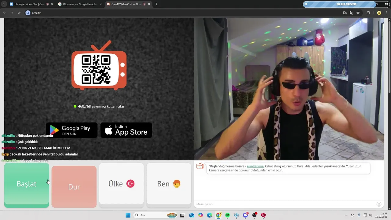Open the translate page icon
This screenshot has height=220, width=391.
tap(351, 13)
